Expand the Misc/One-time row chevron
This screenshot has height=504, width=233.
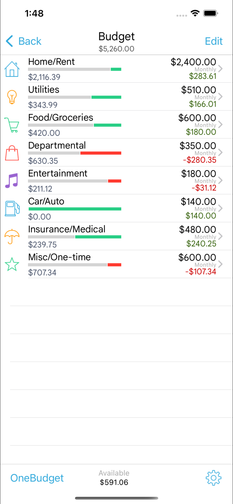[x=221, y=264]
